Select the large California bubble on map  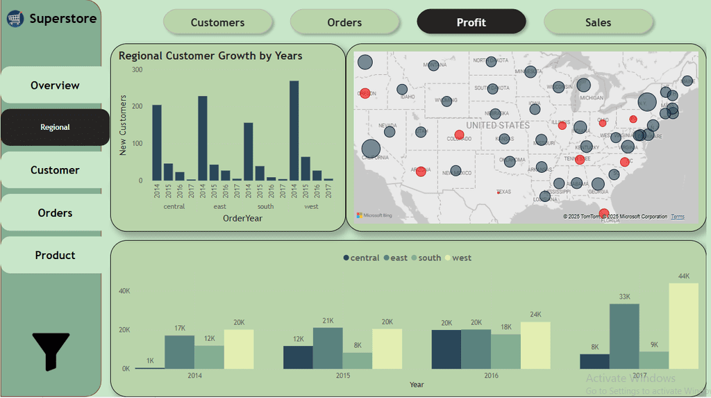371,149
